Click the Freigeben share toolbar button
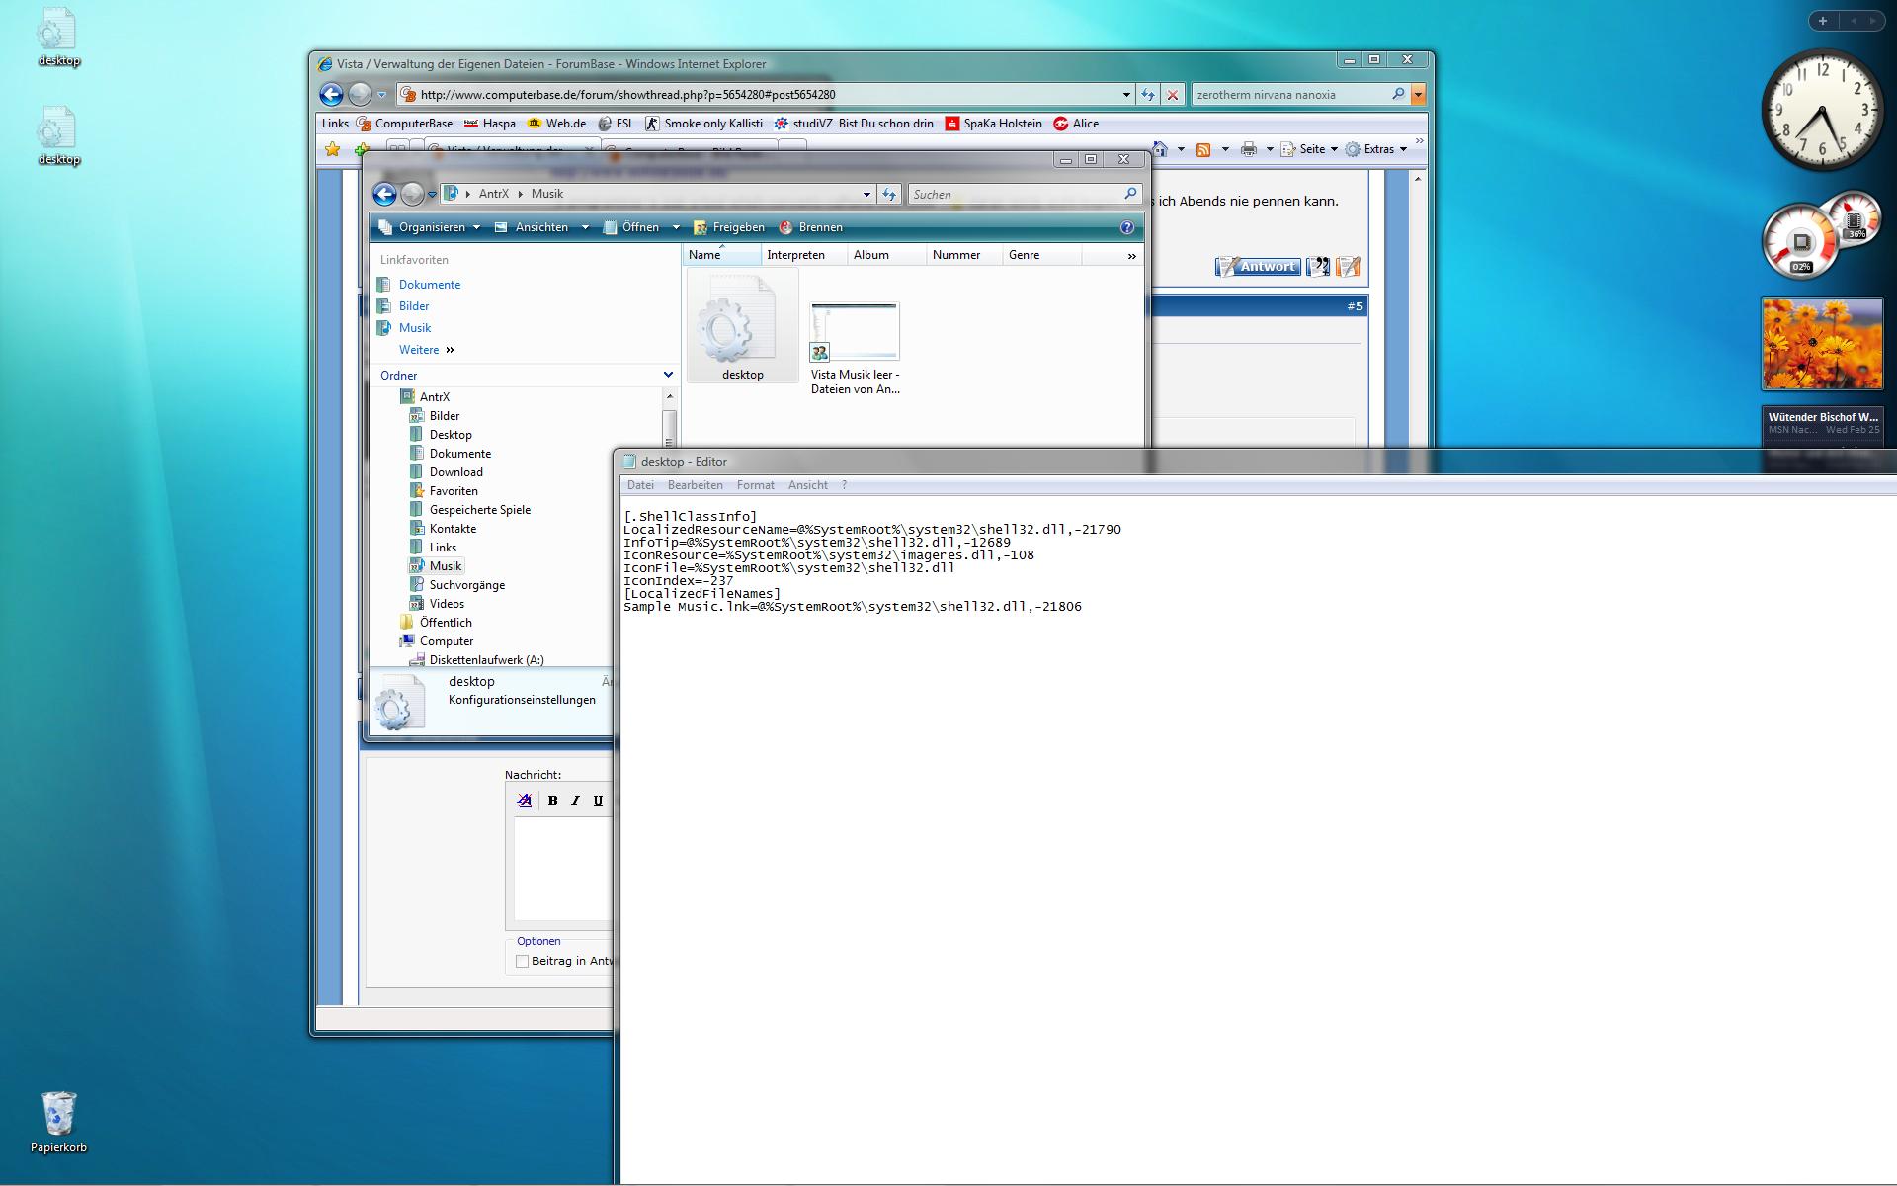 [x=729, y=227]
